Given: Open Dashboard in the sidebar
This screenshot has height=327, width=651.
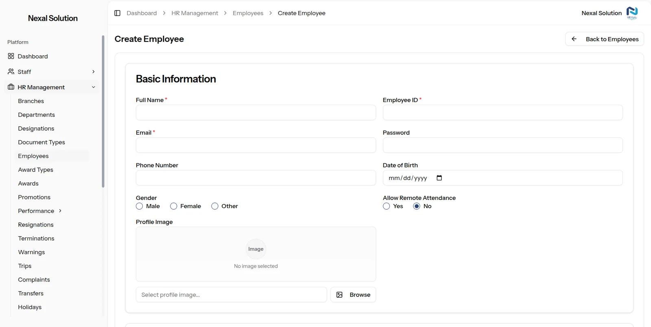Looking at the screenshot, I should pos(33,56).
